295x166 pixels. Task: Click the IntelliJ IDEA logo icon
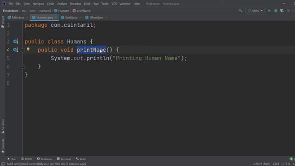[4, 4]
